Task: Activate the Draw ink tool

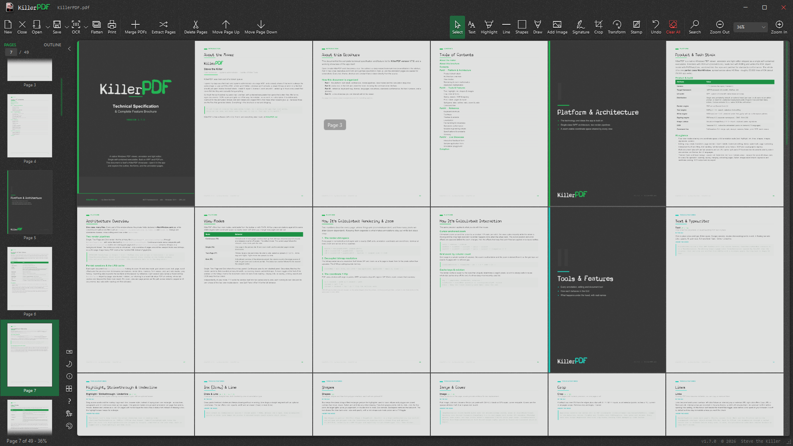Action: pyautogui.click(x=538, y=27)
